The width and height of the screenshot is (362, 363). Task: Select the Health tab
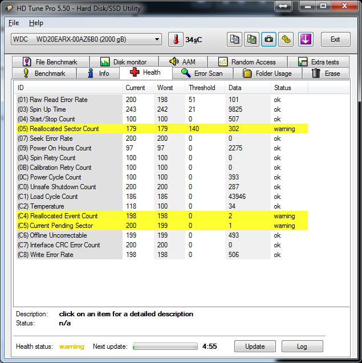(x=146, y=72)
